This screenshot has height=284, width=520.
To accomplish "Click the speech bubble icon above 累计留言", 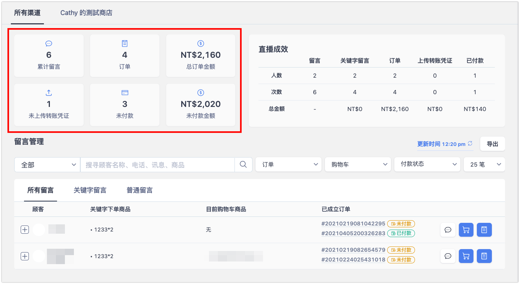I will click(49, 44).
